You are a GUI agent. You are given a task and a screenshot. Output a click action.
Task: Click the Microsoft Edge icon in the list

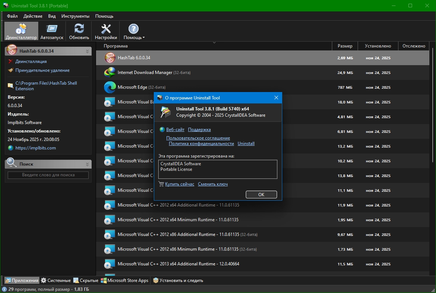click(110, 87)
